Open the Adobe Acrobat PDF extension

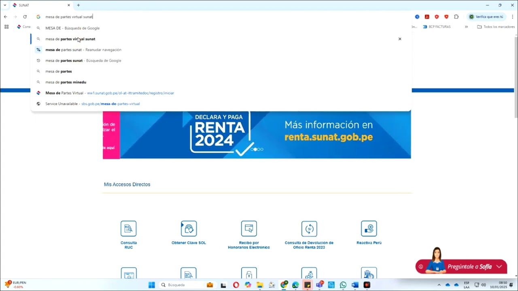427,17
